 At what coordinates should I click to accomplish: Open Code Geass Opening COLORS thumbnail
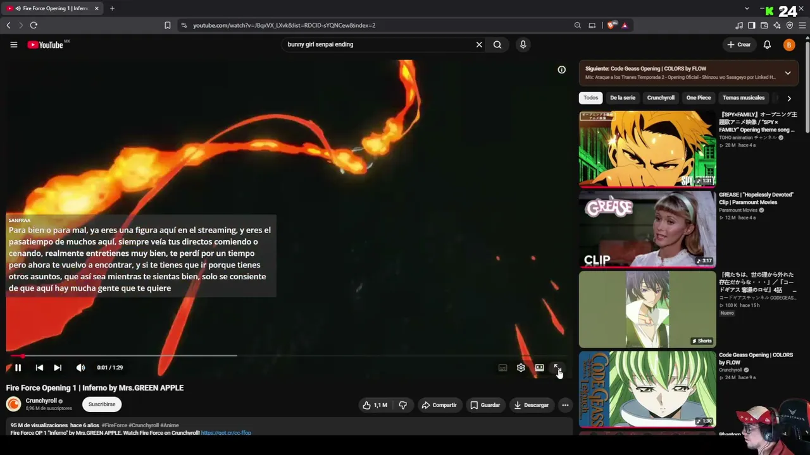tap(647, 390)
